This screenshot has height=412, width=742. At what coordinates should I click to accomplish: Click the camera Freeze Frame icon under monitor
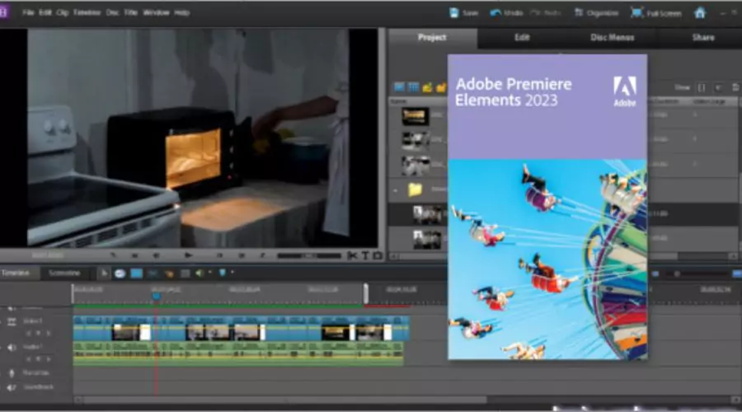pyautogui.click(x=377, y=255)
